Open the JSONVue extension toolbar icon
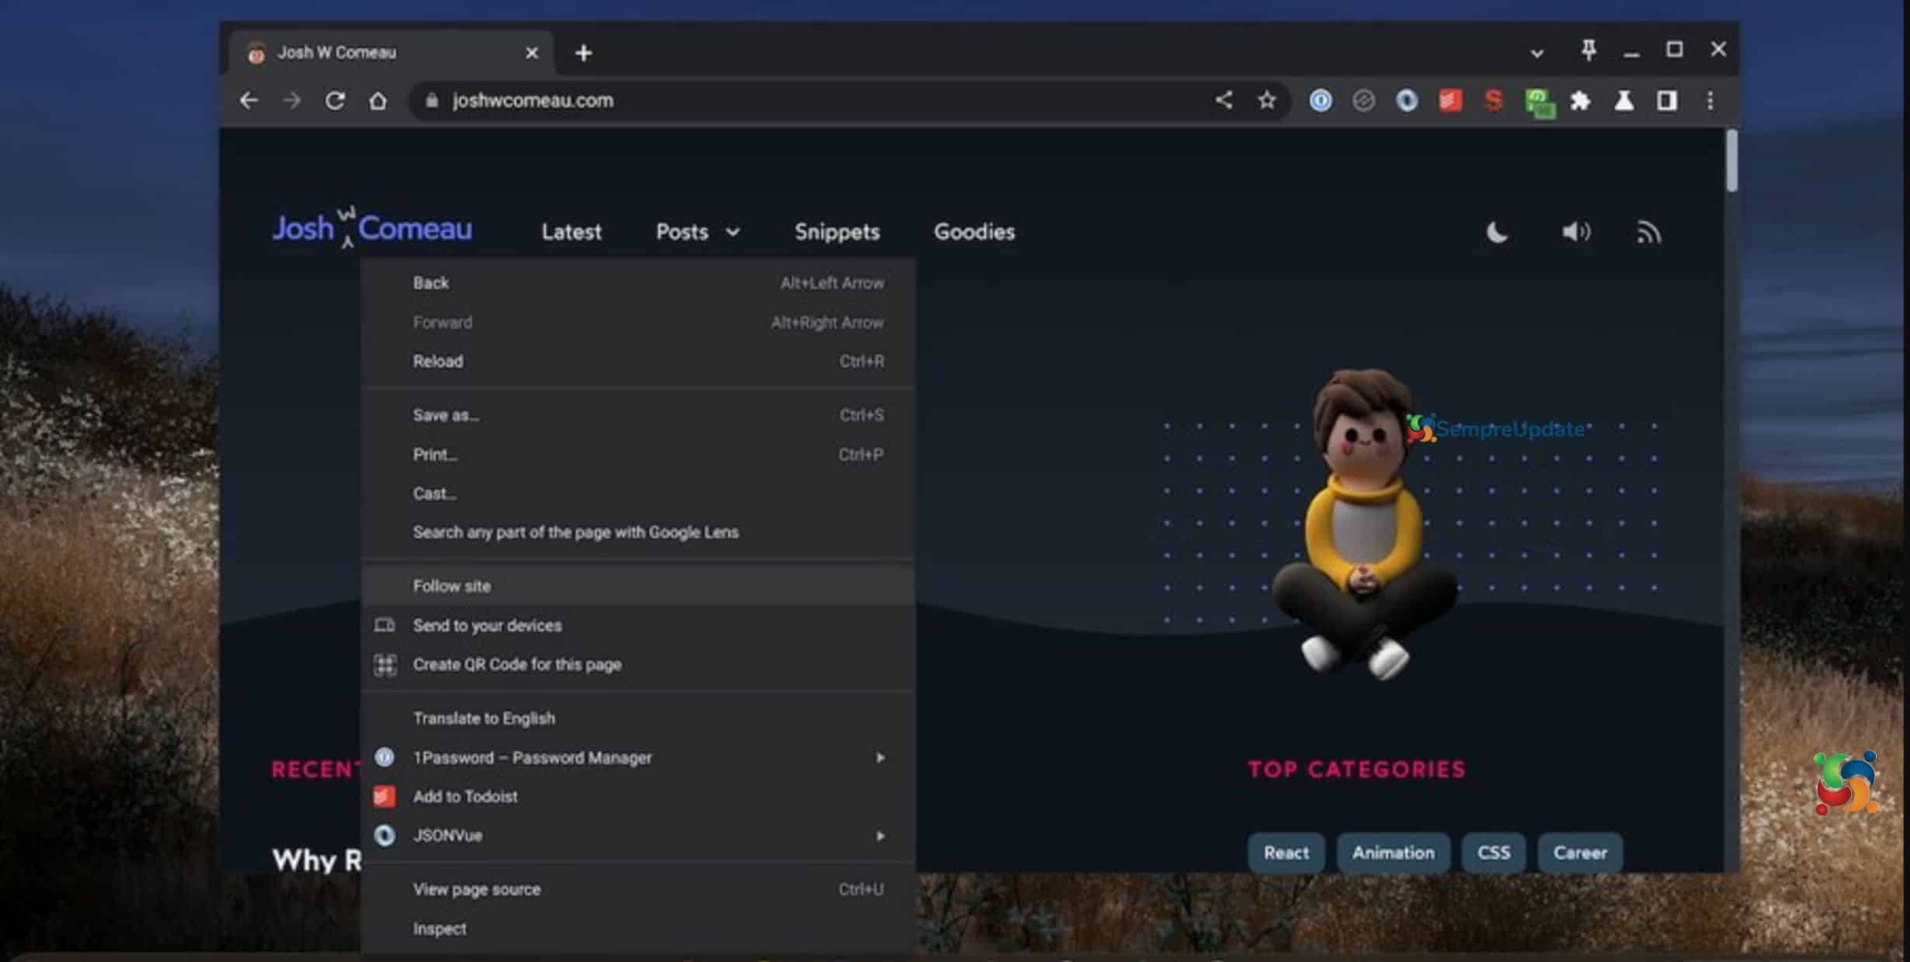 pyautogui.click(x=1407, y=101)
